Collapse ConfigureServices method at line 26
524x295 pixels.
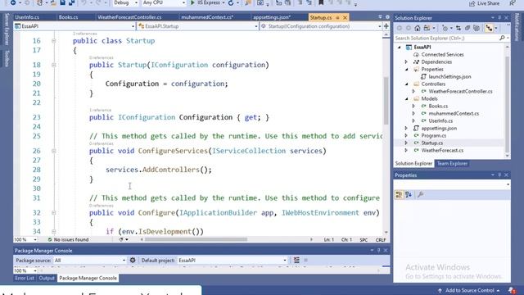pos(53,151)
